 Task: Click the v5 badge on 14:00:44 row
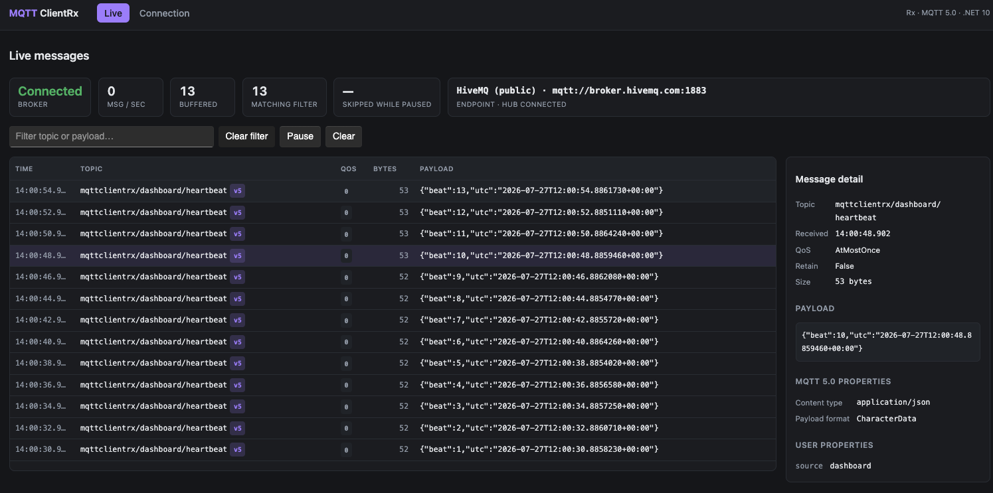pyautogui.click(x=238, y=299)
